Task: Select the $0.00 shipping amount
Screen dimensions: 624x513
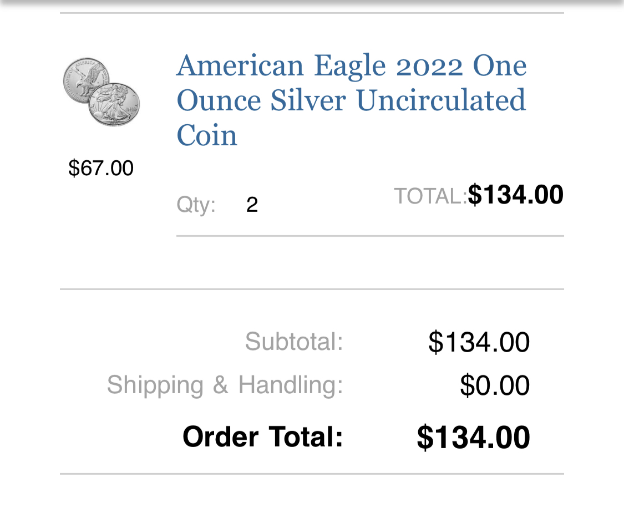Action: 495,385
